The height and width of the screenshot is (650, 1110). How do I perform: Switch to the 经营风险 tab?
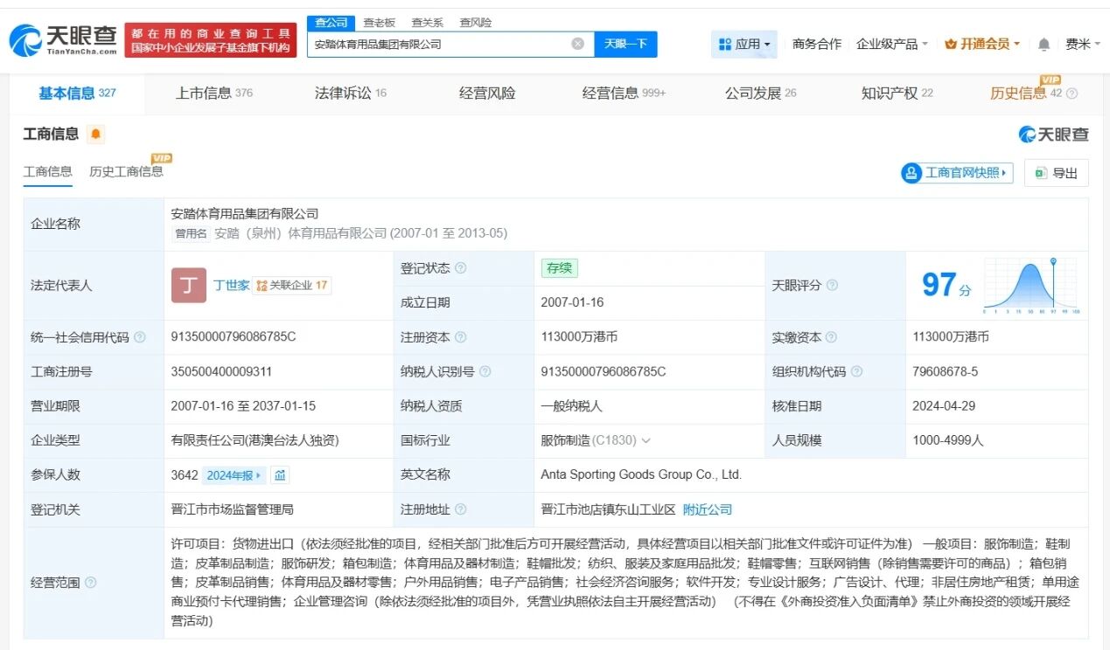(487, 93)
